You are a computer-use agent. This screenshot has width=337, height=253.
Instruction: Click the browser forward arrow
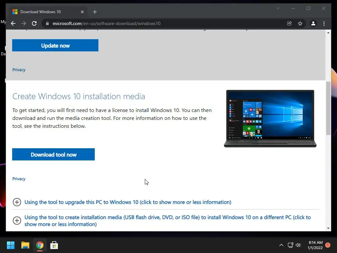tap(24, 23)
